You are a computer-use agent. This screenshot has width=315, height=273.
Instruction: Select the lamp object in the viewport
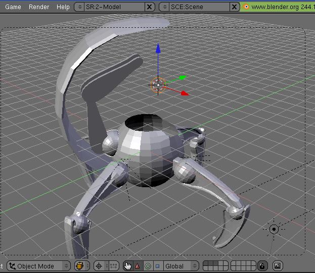tap(274, 229)
